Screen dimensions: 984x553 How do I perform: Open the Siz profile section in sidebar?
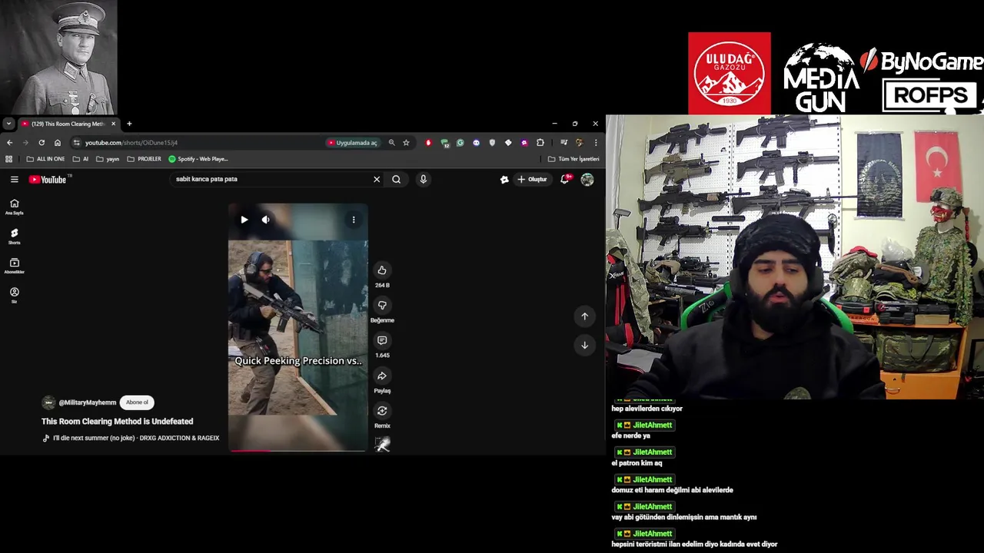14,295
